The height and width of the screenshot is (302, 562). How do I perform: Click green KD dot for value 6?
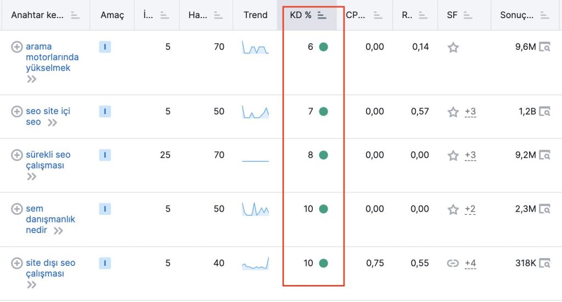coord(323,47)
